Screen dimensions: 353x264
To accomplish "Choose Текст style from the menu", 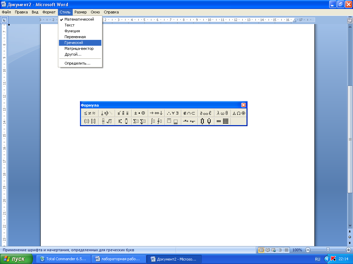I will pyautogui.click(x=80, y=25).
